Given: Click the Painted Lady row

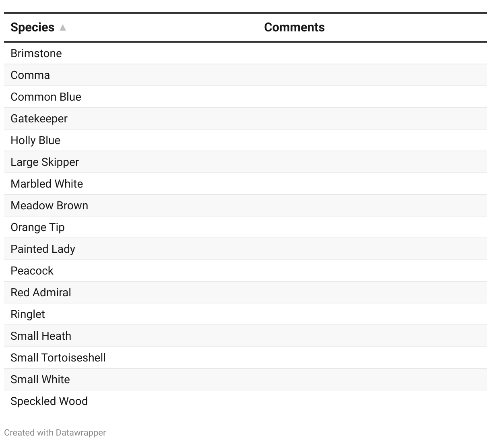Looking at the screenshot, I should [x=43, y=249].
